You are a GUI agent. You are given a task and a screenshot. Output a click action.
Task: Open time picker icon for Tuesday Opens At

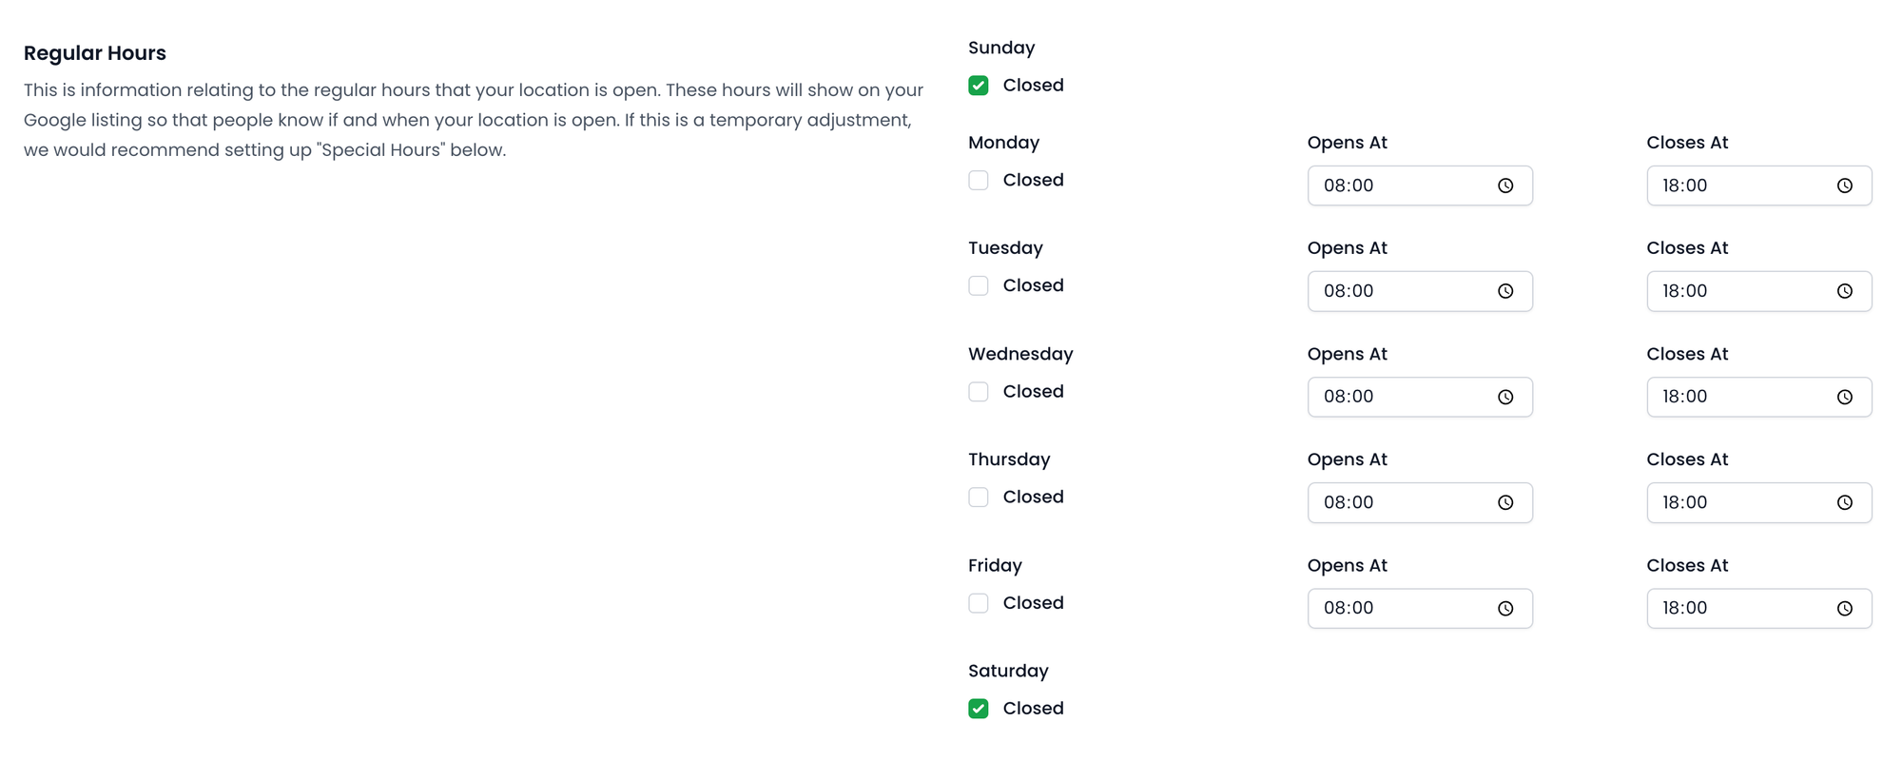(x=1505, y=291)
